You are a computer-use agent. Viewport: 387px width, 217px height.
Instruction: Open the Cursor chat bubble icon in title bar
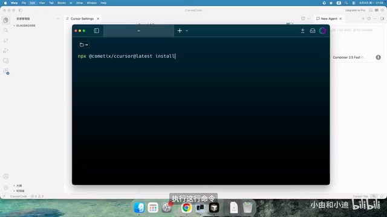(x=377, y=10)
